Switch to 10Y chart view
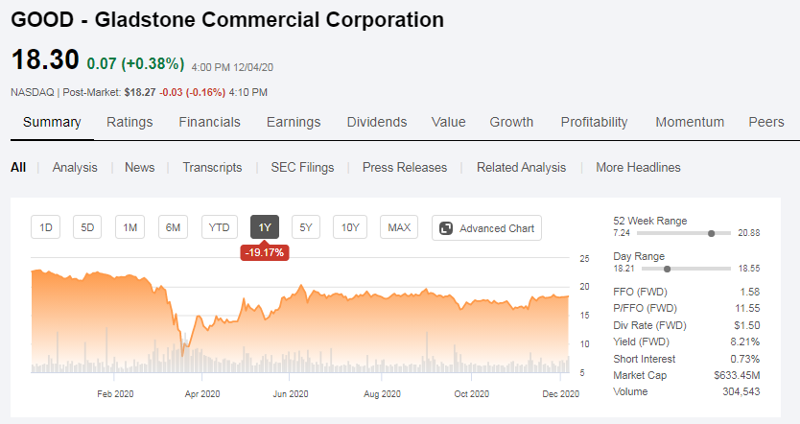Image resolution: width=800 pixels, height=424 pixels. click(350, 227)
